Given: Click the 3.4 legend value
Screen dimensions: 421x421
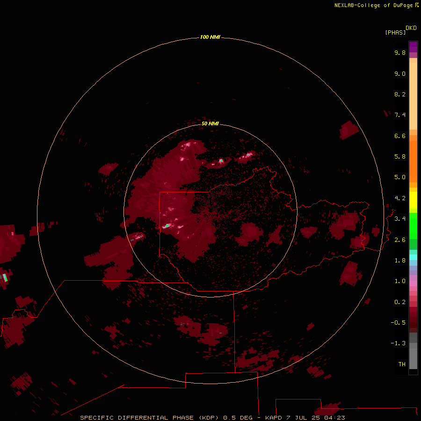Looking at the screenshot, I should pyautogui.click(x=400, y=219).
